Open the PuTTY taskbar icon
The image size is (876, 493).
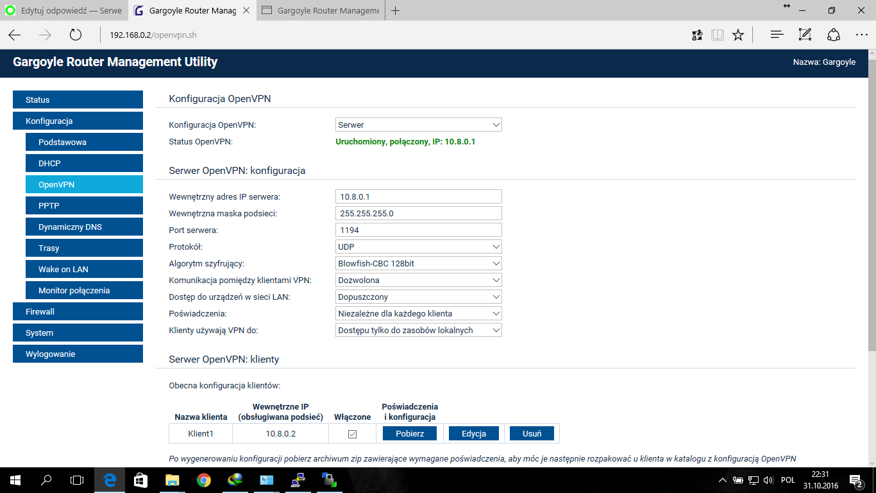coord(298,480)
